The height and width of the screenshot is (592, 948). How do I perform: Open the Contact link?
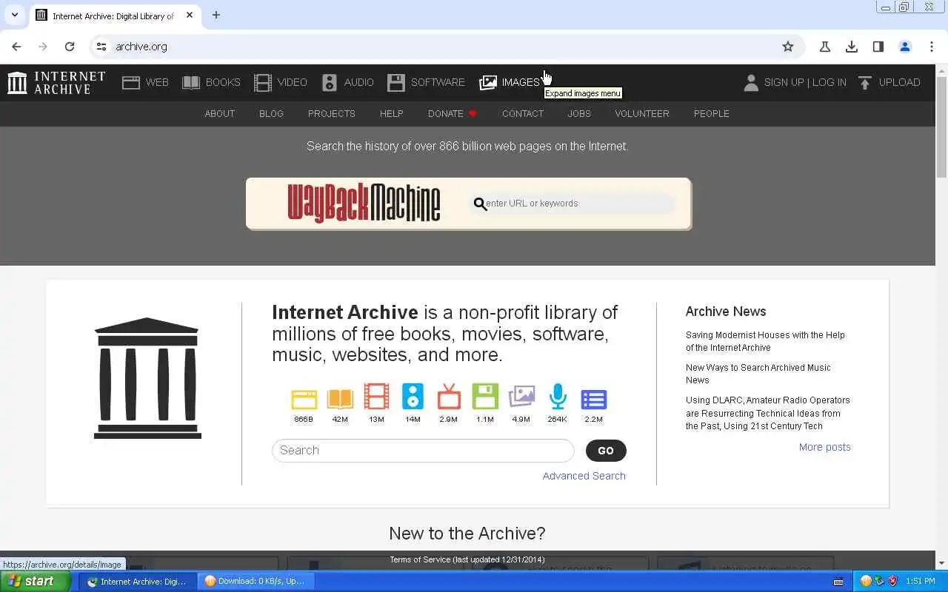(x=522, y=113)
